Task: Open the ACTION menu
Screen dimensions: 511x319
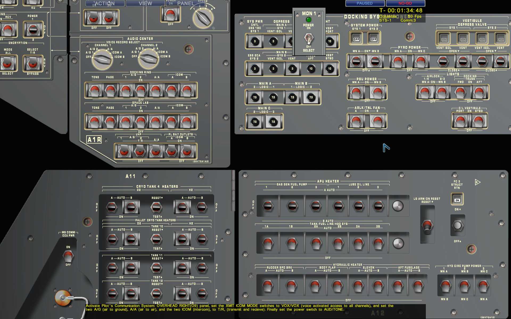Action: (x=105, y=3)
